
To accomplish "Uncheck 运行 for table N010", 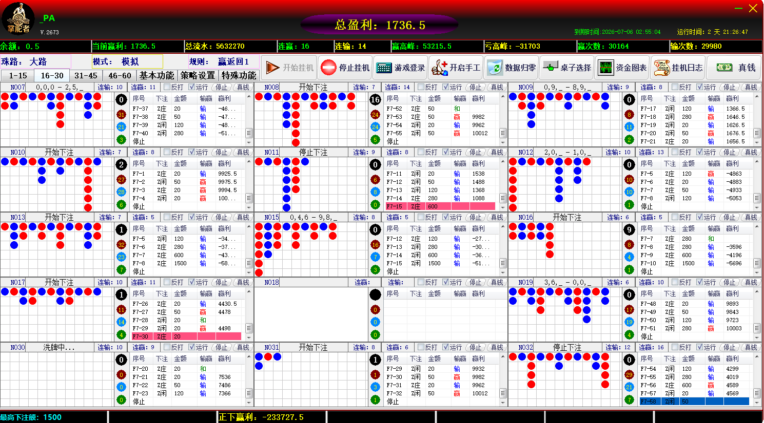I will [191, 152].
